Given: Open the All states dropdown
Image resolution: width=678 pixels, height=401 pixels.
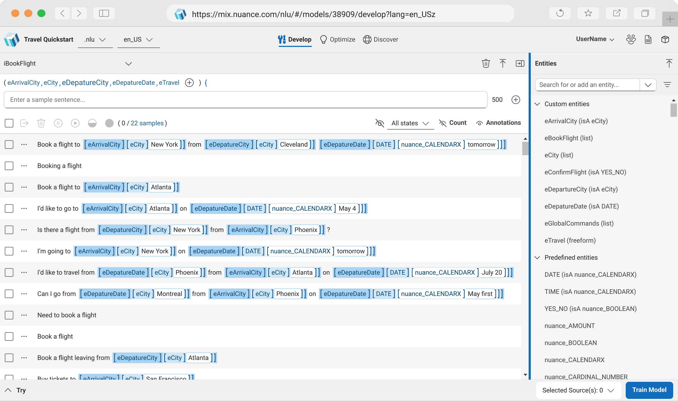Looking at the screenshot, I should tap(410, 123).
